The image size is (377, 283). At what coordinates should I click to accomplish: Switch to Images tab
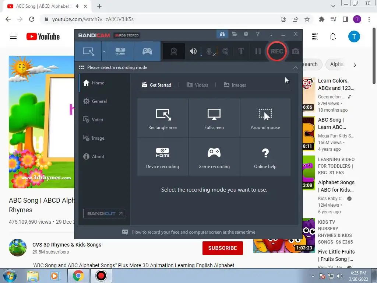tap(235, 85)
